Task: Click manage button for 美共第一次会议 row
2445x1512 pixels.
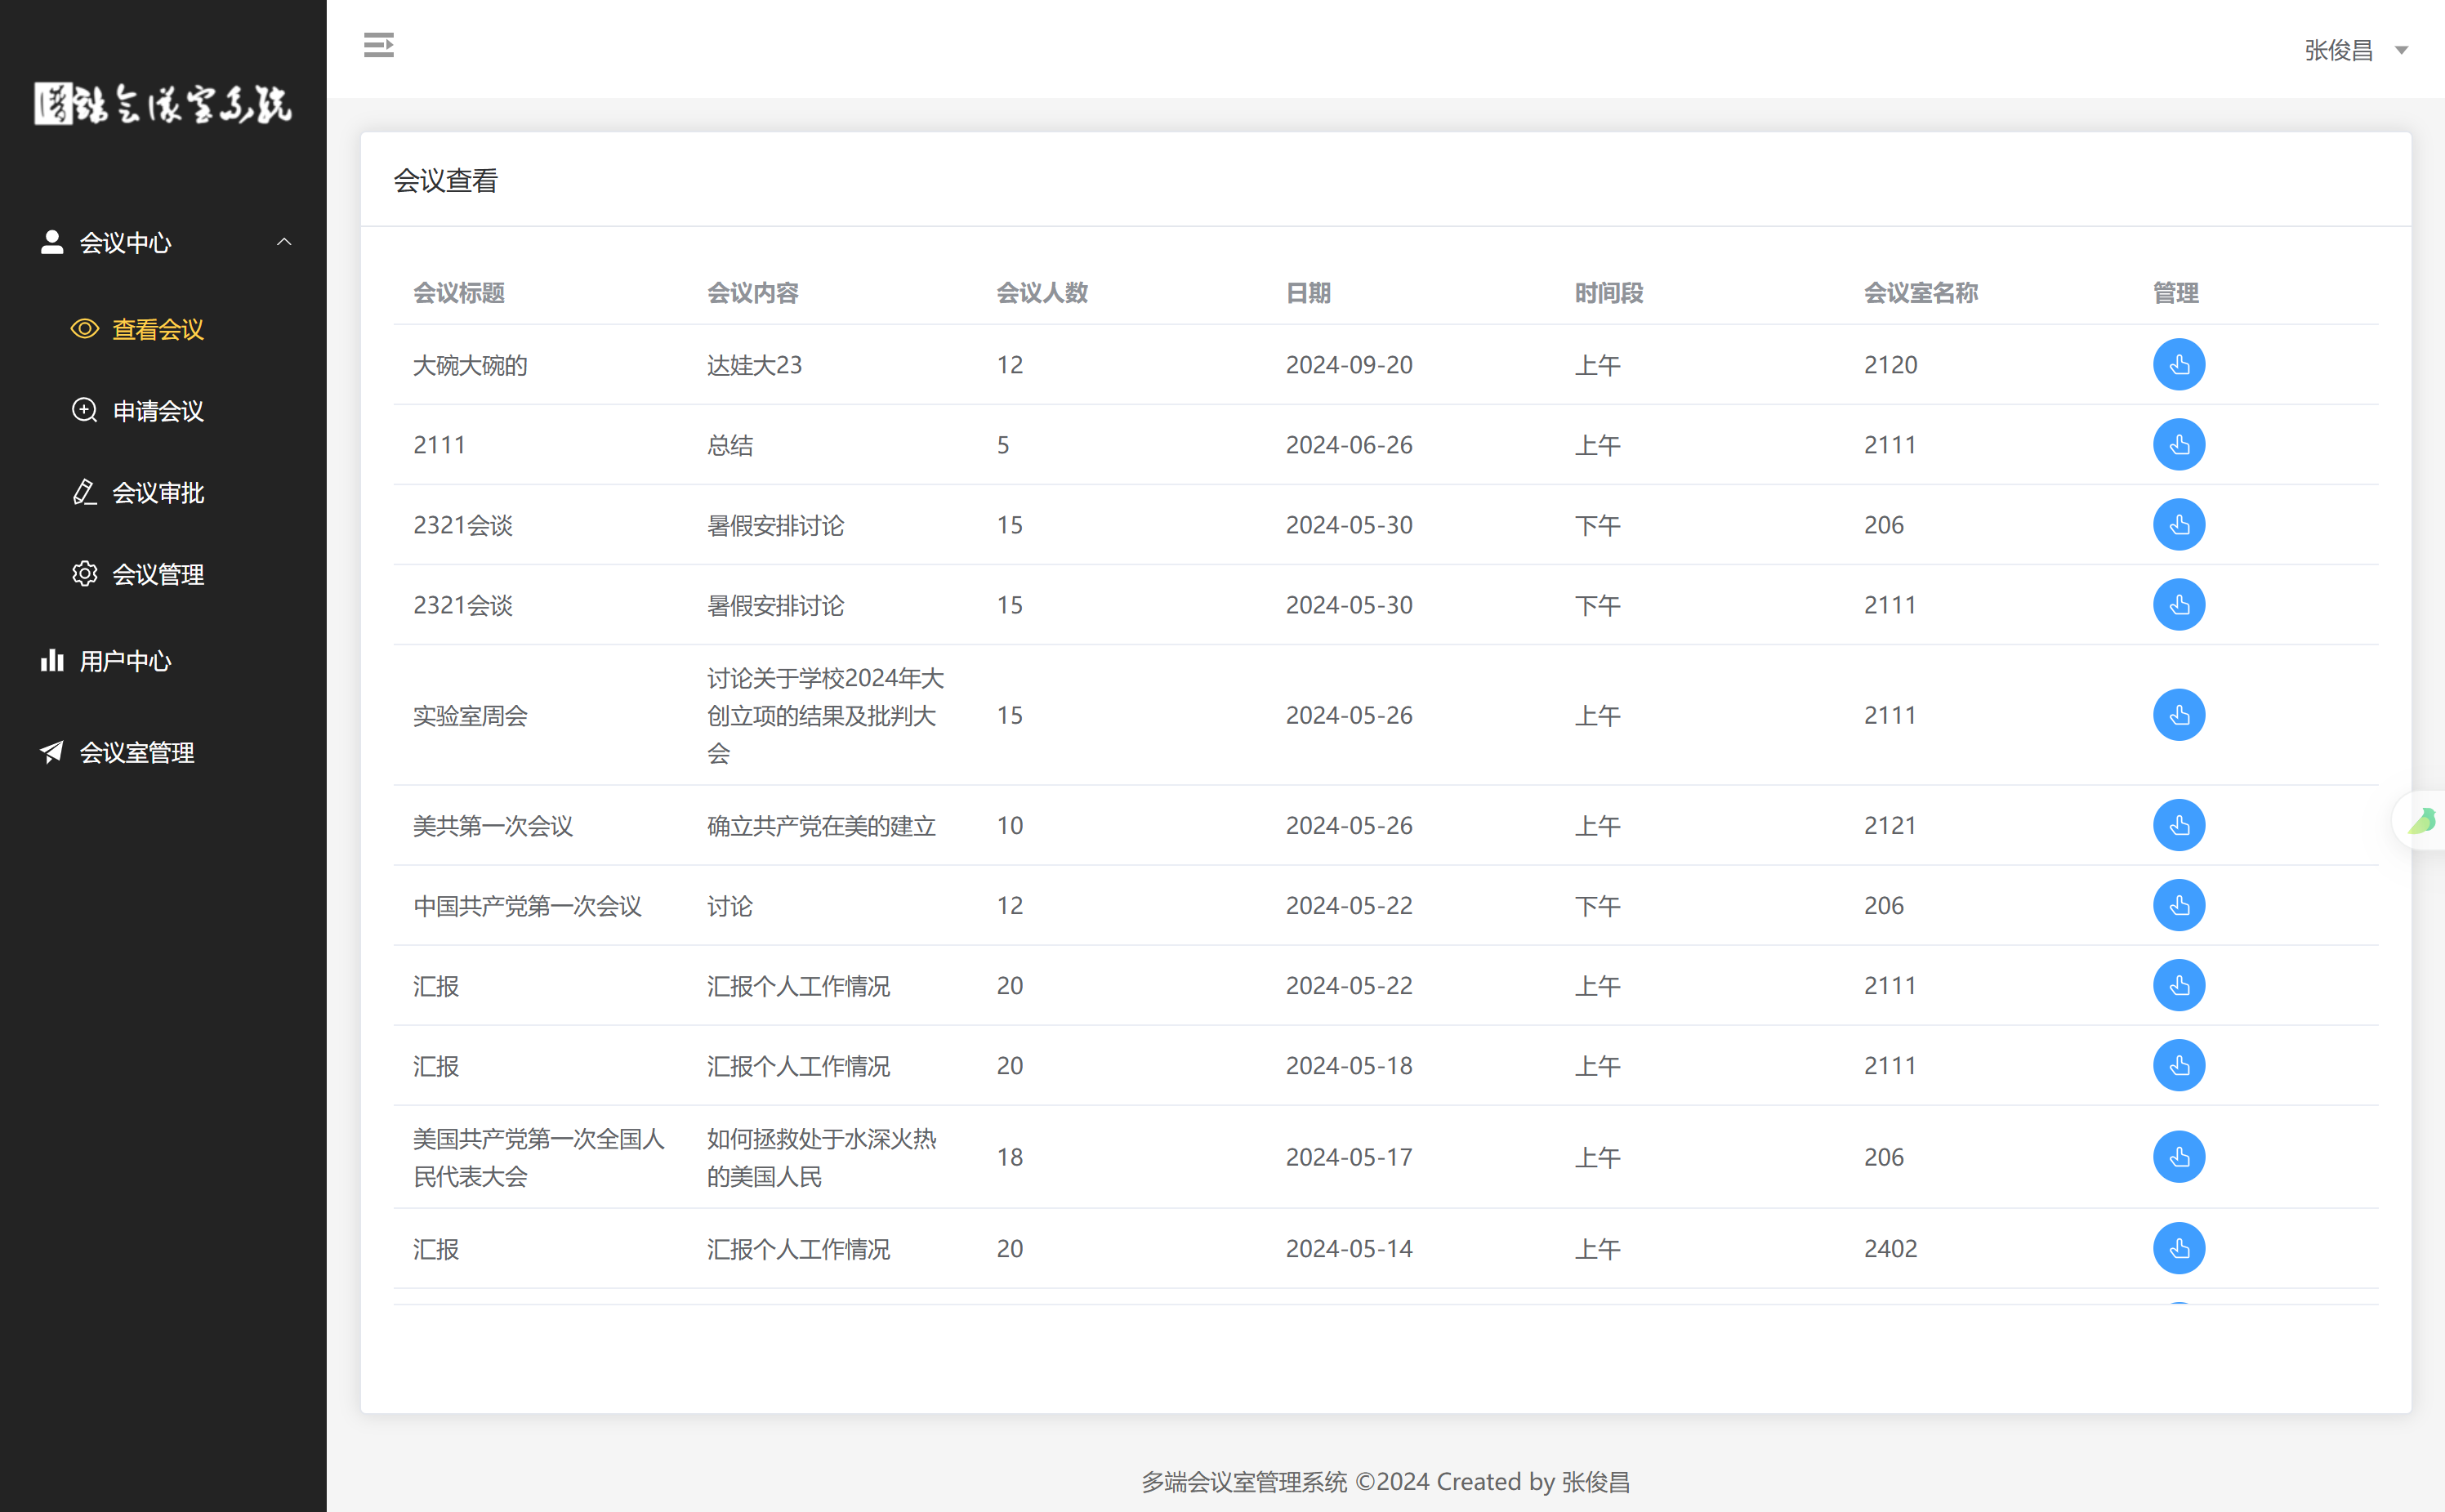Action: (2179, 825)
